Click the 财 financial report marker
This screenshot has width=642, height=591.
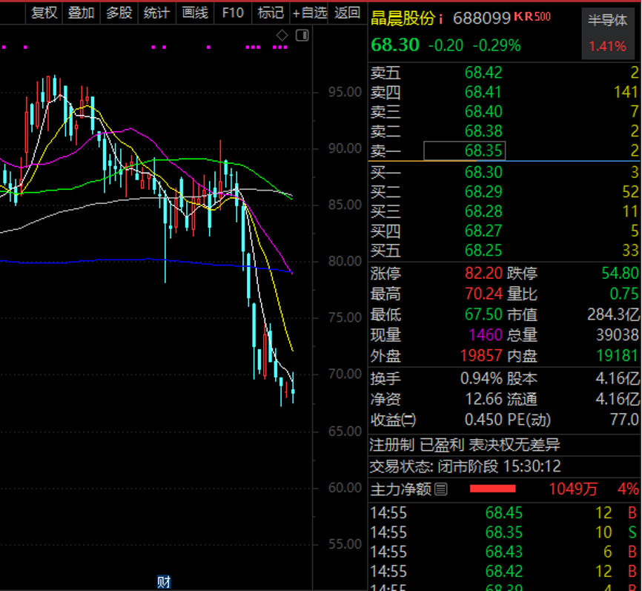(164, 582)
